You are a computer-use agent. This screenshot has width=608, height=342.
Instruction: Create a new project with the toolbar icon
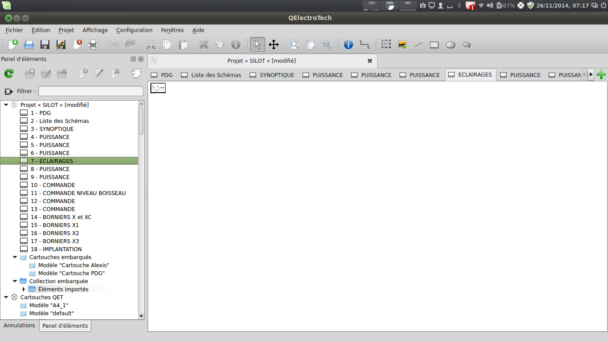tap(13, 45)
